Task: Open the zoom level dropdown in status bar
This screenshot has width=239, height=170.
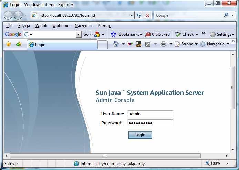Action: coord(227,163)
